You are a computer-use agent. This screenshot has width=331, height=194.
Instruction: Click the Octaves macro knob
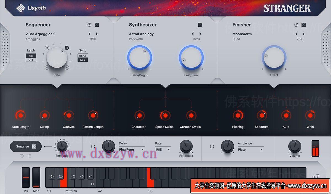coord(69,115)
